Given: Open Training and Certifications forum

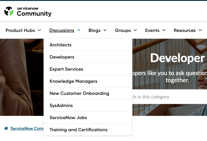Looking at the screenshot, I should click(88, 130).
